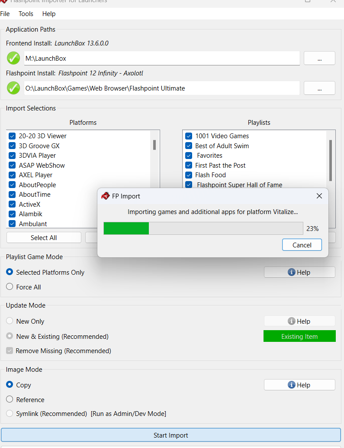Select the Symlink (Recommended) image mode
The width and height of the screenshot is (344, 448).
coord(10,413)
